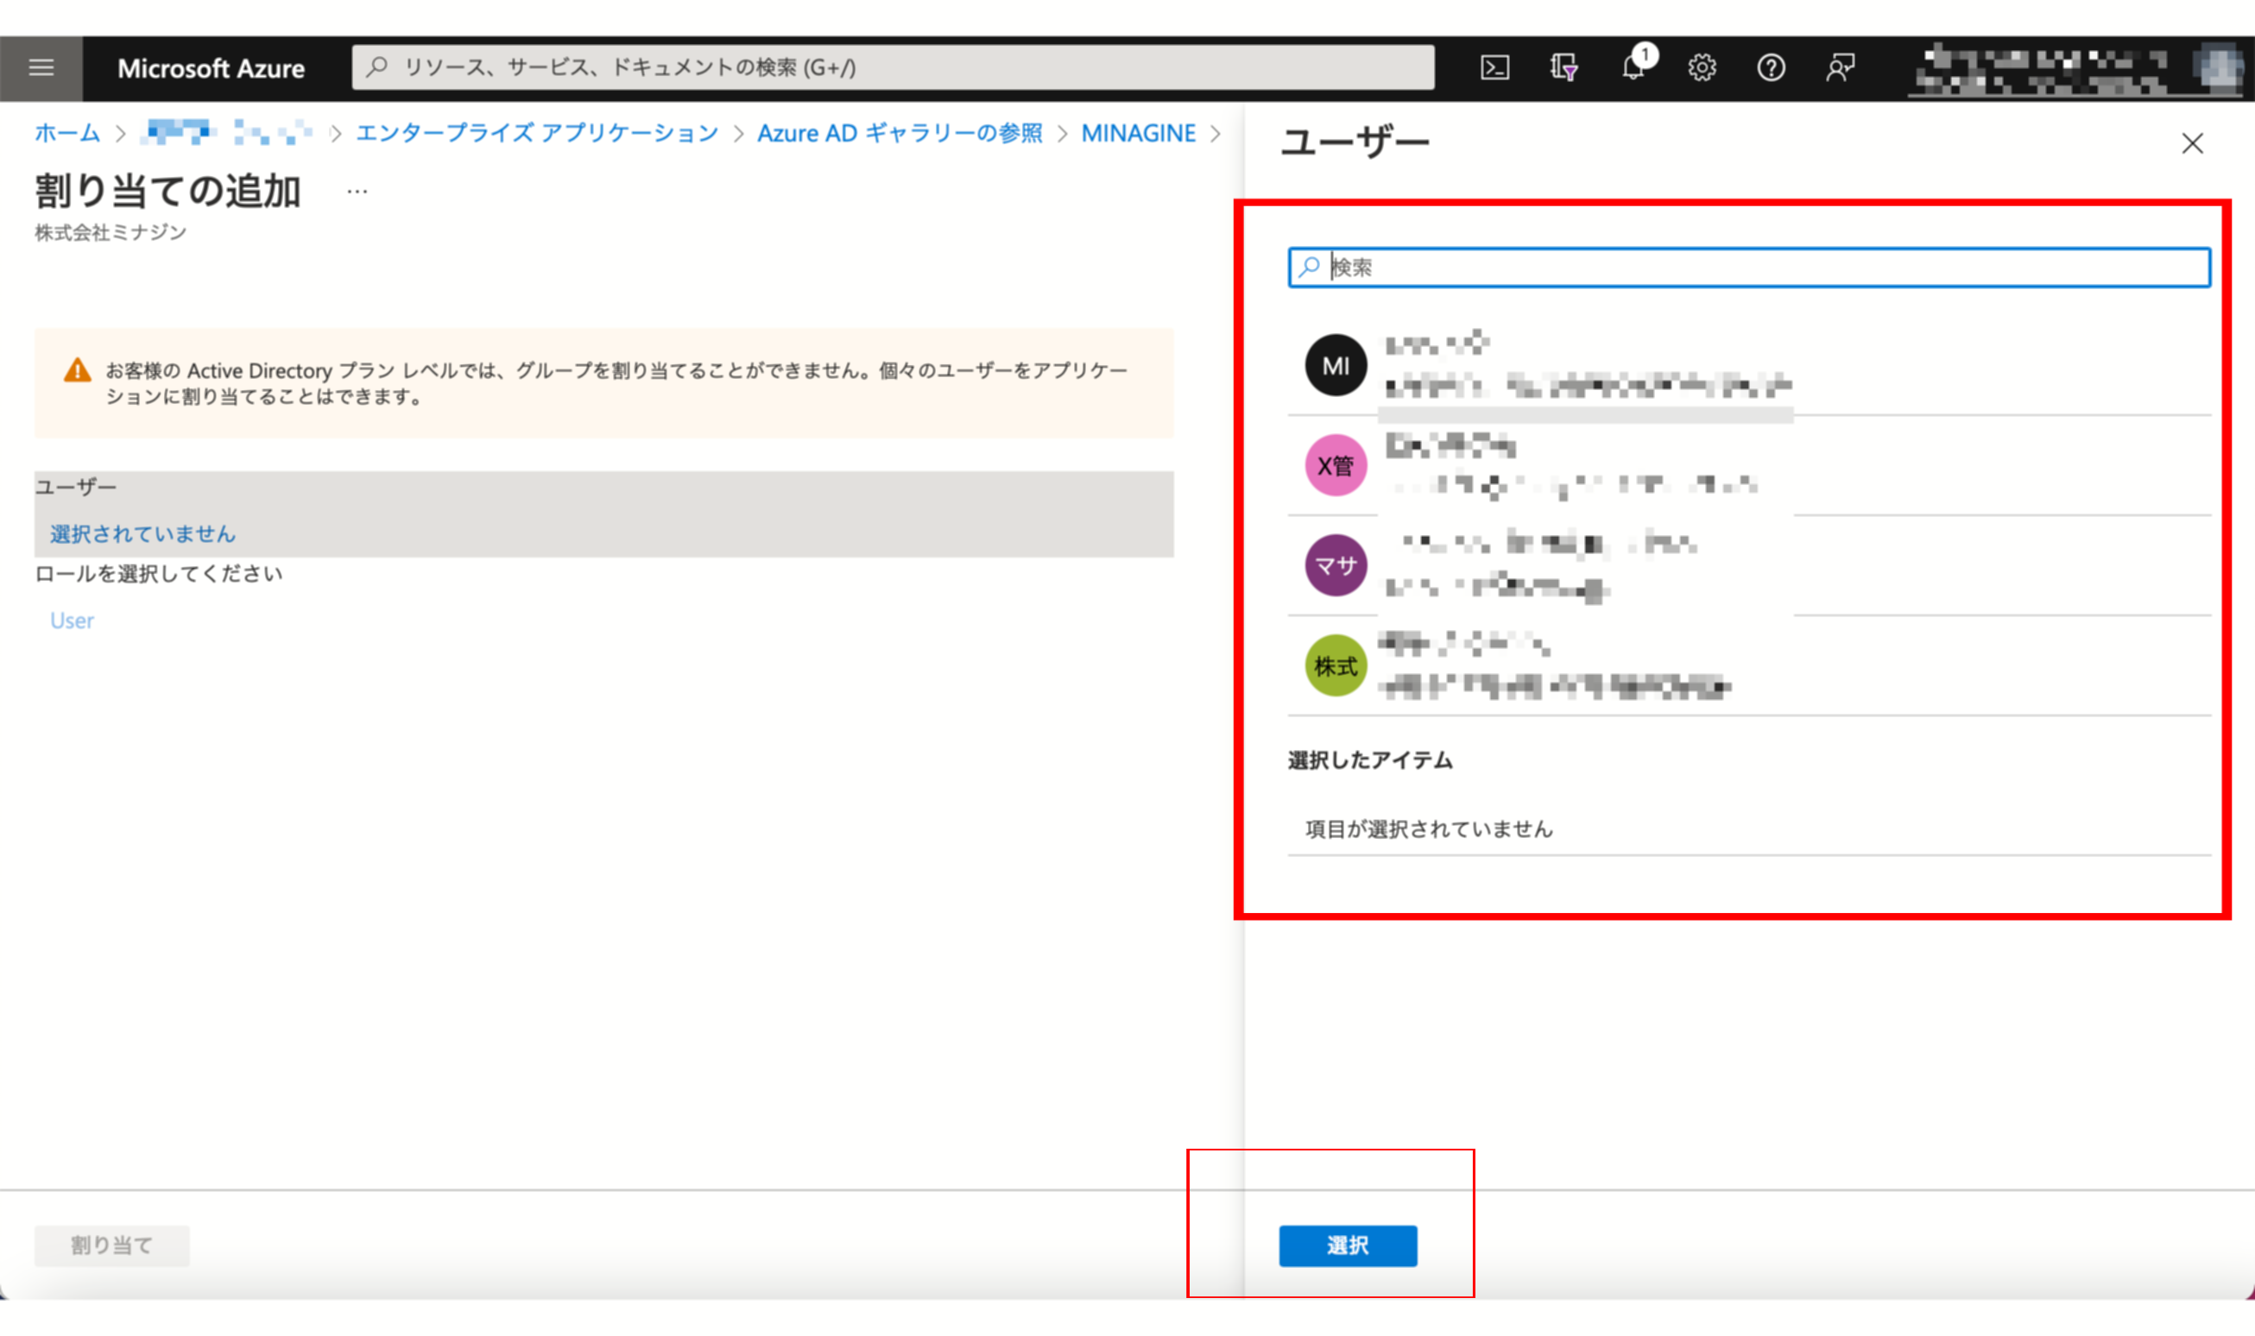This screenshot has height=1336, width=2255.
Task: Close the ユーザー panel
Action: coord(2192,143)
